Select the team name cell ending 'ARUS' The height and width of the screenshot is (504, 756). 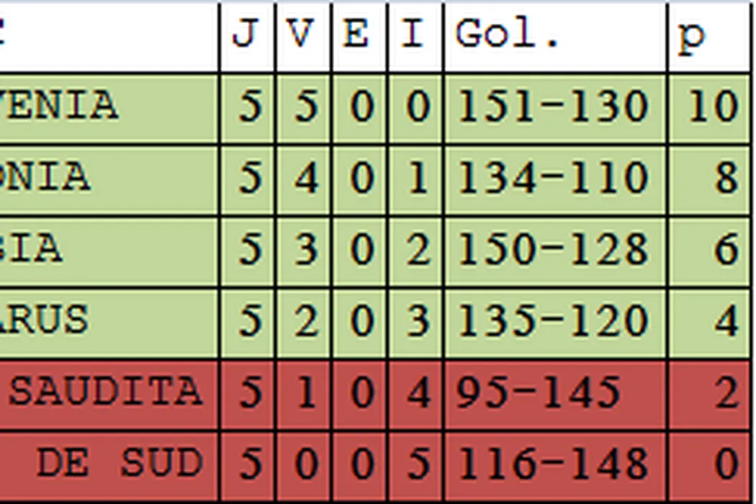pyautogui.click(x=108, y=321)
